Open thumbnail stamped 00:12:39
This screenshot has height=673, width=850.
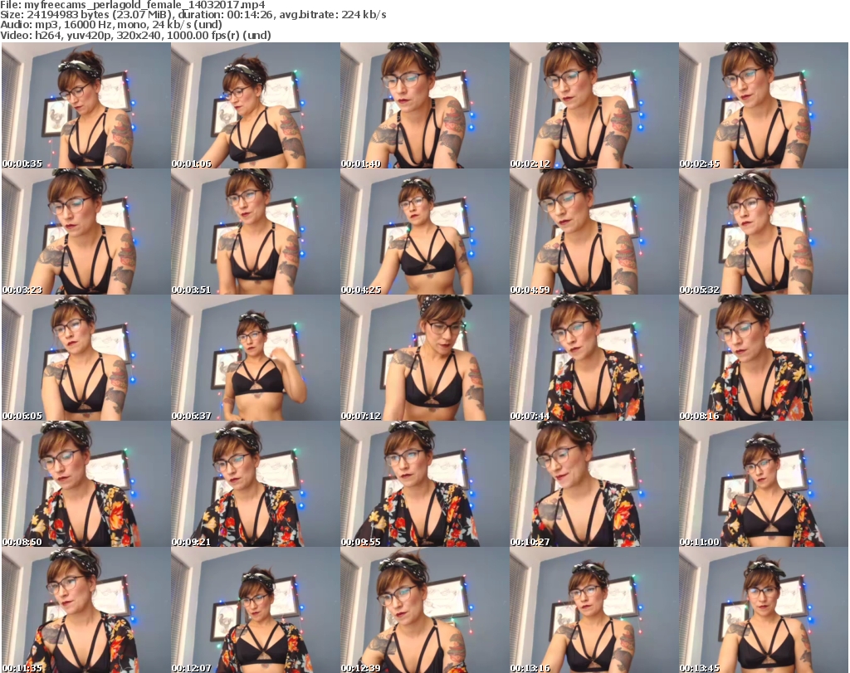pyautogui.click(x=424, y=610)
